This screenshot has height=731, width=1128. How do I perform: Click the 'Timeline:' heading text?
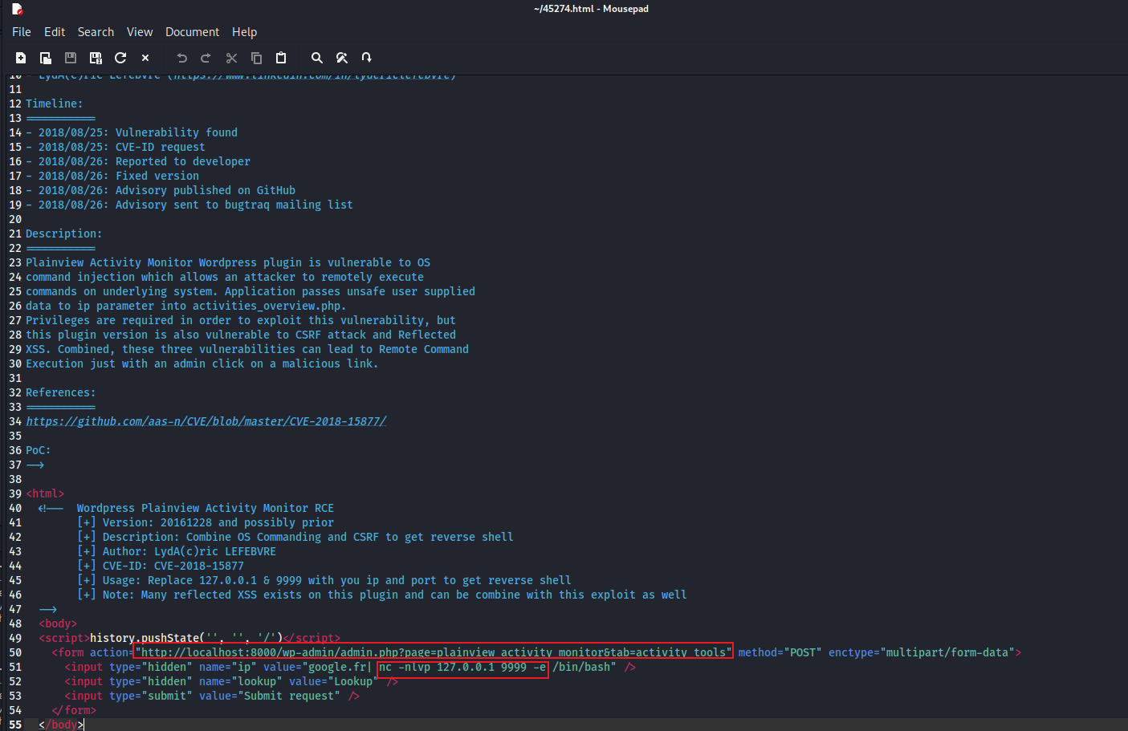(54, 104)
